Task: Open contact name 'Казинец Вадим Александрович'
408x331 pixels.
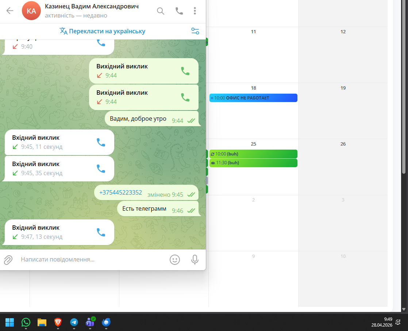Action: point(92,6)
